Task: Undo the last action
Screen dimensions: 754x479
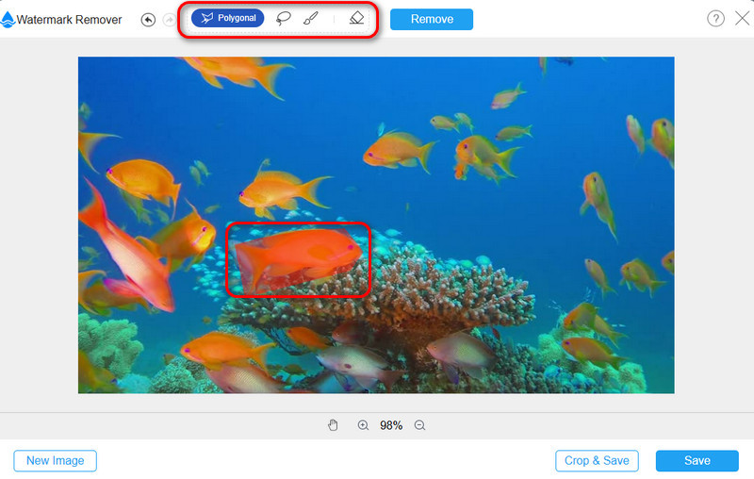Action: click(148, 19)
